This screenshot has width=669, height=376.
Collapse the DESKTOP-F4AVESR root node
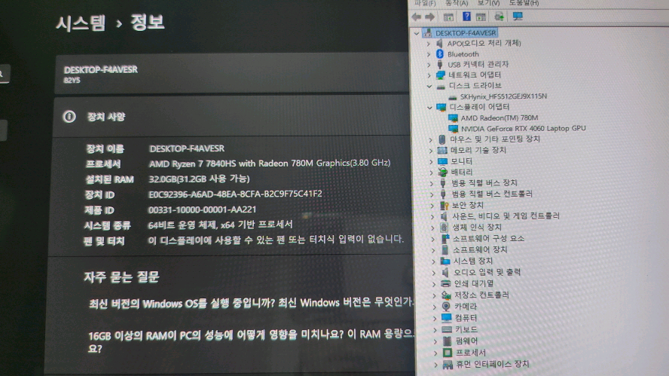[417, 33]
